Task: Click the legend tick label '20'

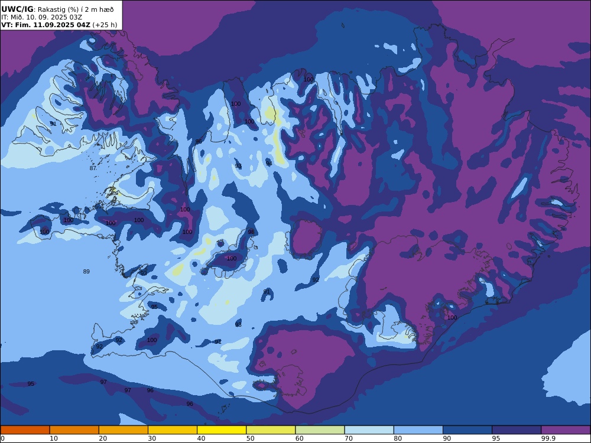Action: pyautogui.click(x=103, y=438)
